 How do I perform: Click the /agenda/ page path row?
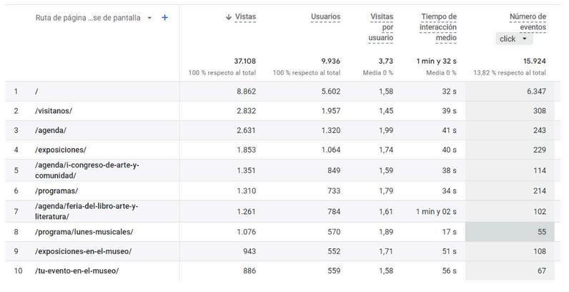pos(51,130)
